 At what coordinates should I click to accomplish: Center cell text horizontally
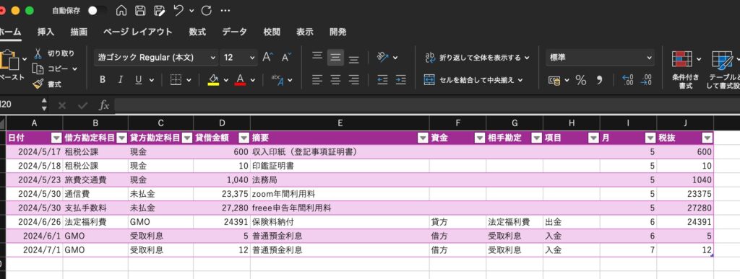335,80
